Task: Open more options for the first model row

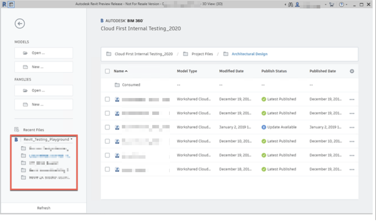Action: tap(352, 99)
